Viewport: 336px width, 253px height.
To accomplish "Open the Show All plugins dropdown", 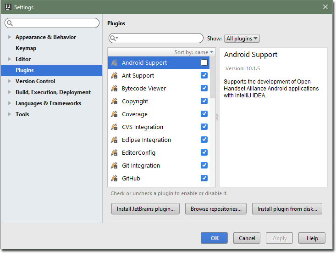I will point(242,39).
